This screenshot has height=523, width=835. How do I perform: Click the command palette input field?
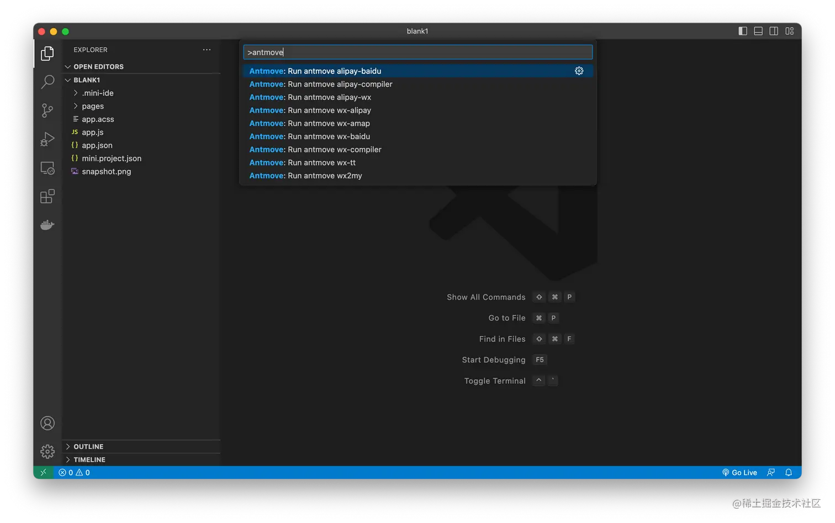click(x=418, y=52)
